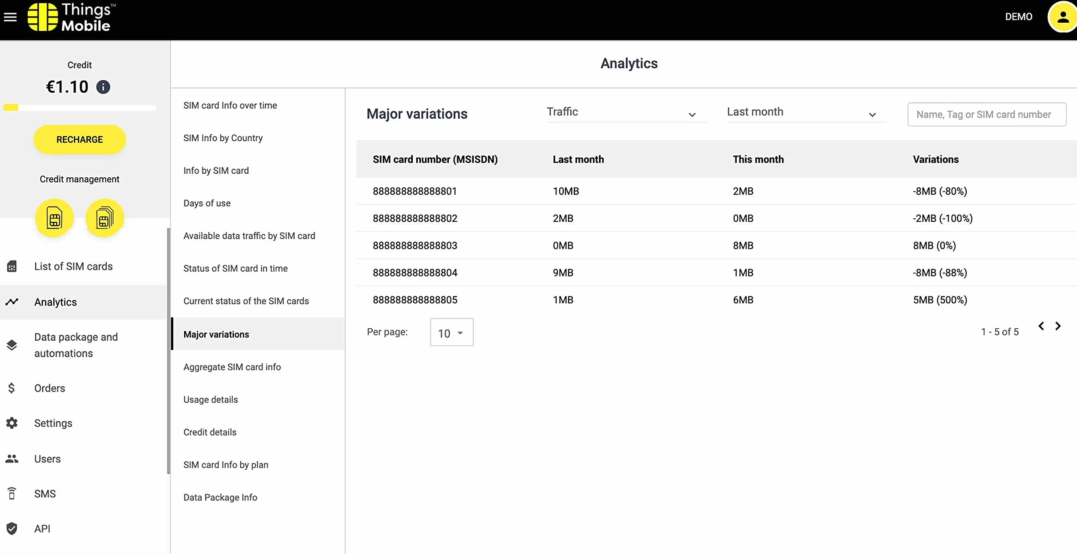1077x554 pixels.
Task: Show credit info icon next to €1.10
Action: (103, 87)
